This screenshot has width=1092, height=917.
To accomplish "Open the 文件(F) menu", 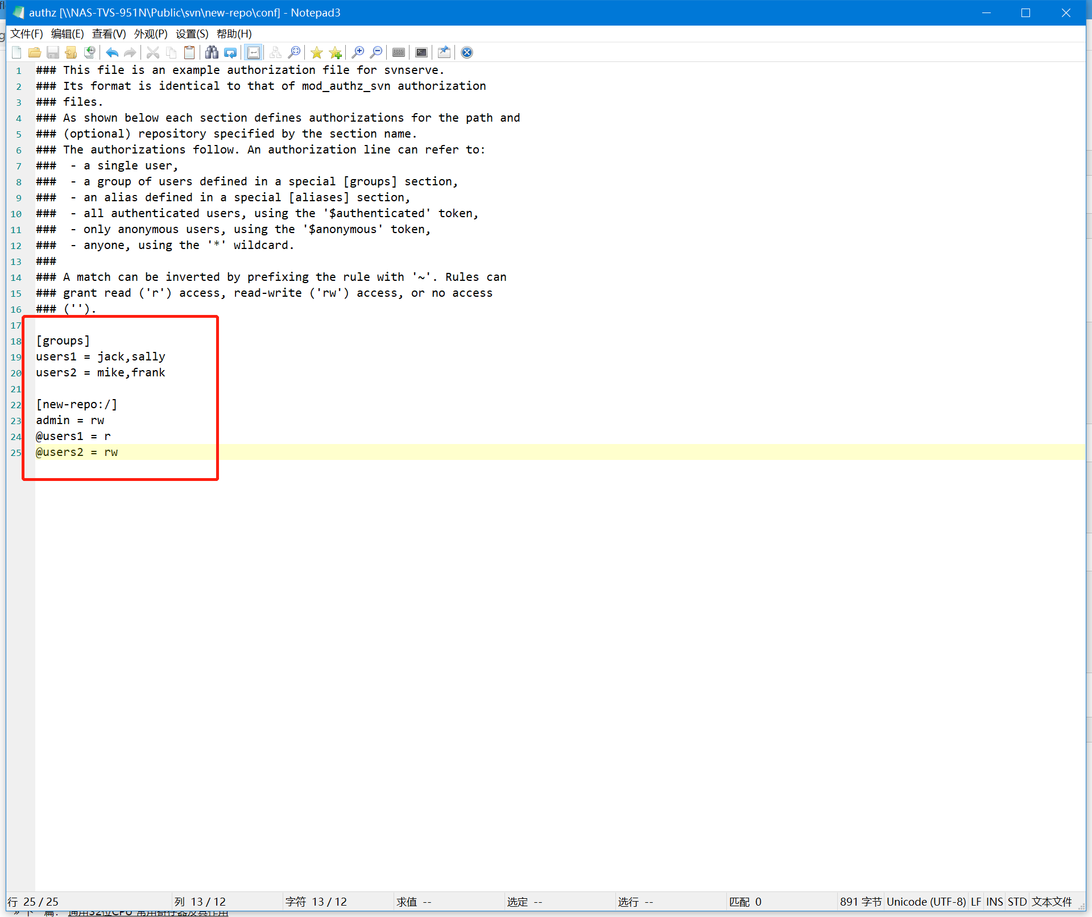I will (x=27, y=34).
